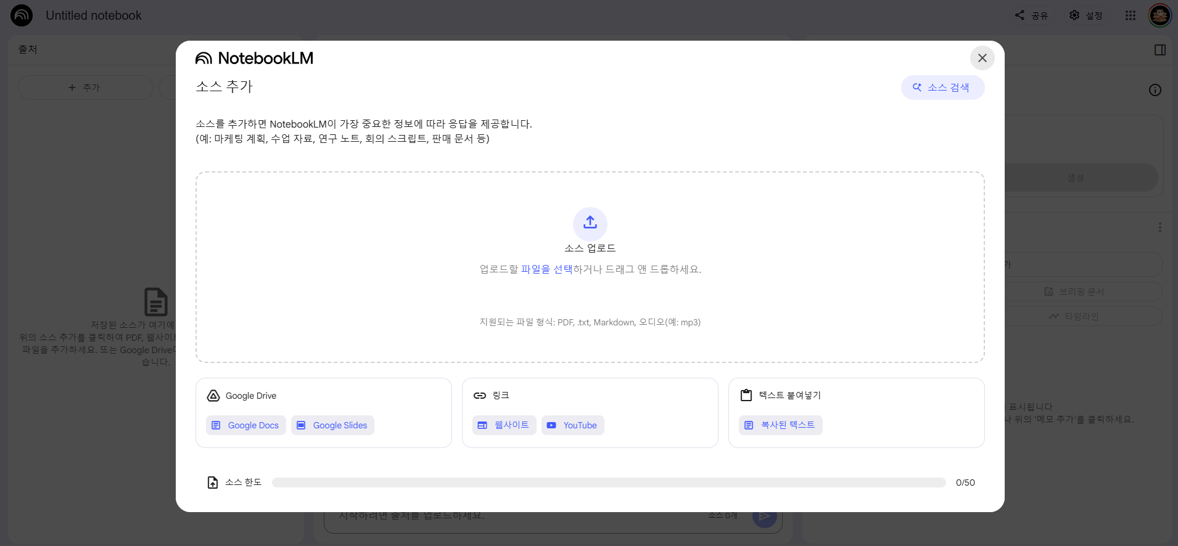Click the upload arrow icon

pyautogui.click(x=590, y=224)
